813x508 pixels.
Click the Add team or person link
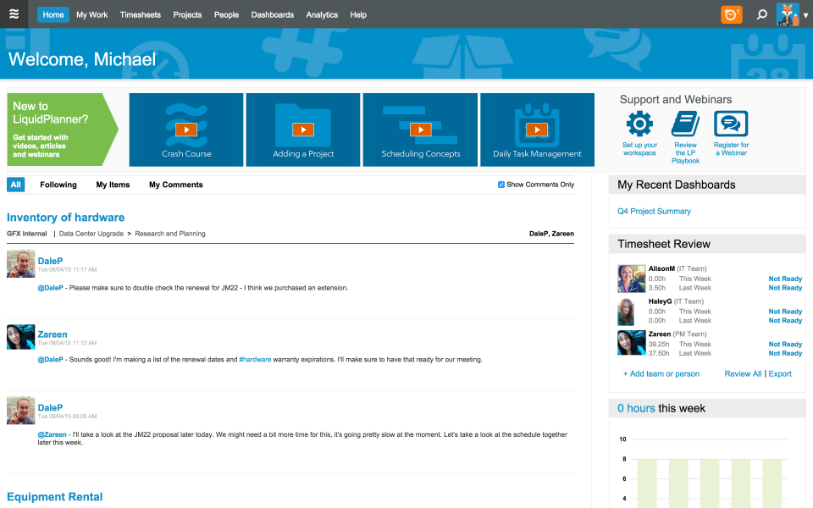661,373
